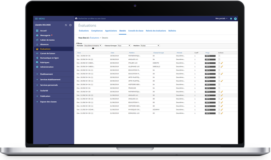Click the Cahier de textes icon

(37, 40)
